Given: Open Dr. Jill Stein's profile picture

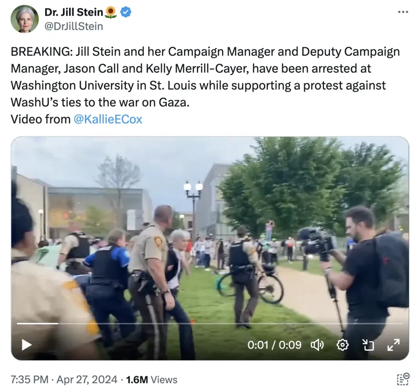Looking at the screenshot, I should click(25, 19).
